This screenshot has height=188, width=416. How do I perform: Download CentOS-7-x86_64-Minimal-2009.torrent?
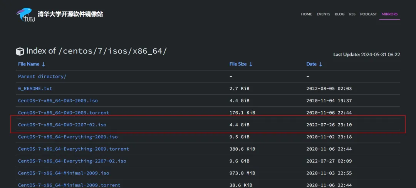[69, 185]
